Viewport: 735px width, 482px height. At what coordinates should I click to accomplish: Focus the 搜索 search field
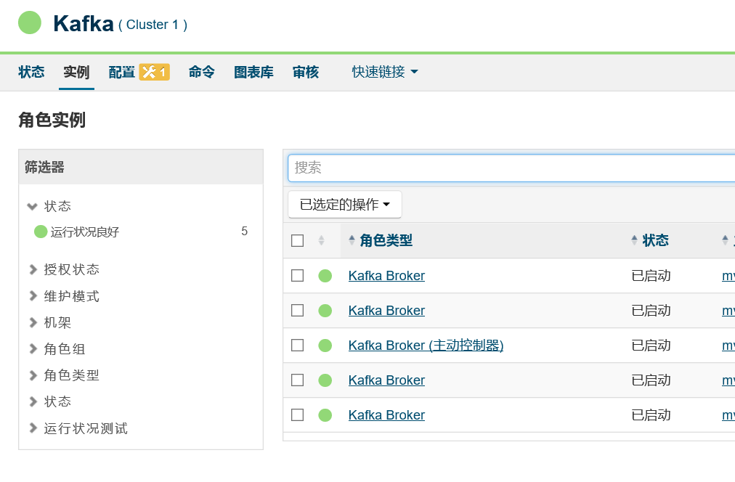[511, 168]
